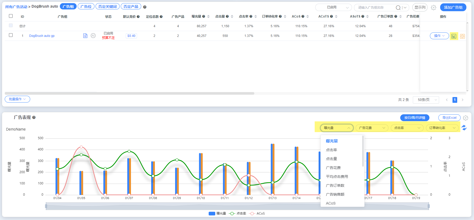Click the help icon after the 否定产品 tab
Viewport: 474px width, 220px height.
pyautogui.click(x=145, y=7)
